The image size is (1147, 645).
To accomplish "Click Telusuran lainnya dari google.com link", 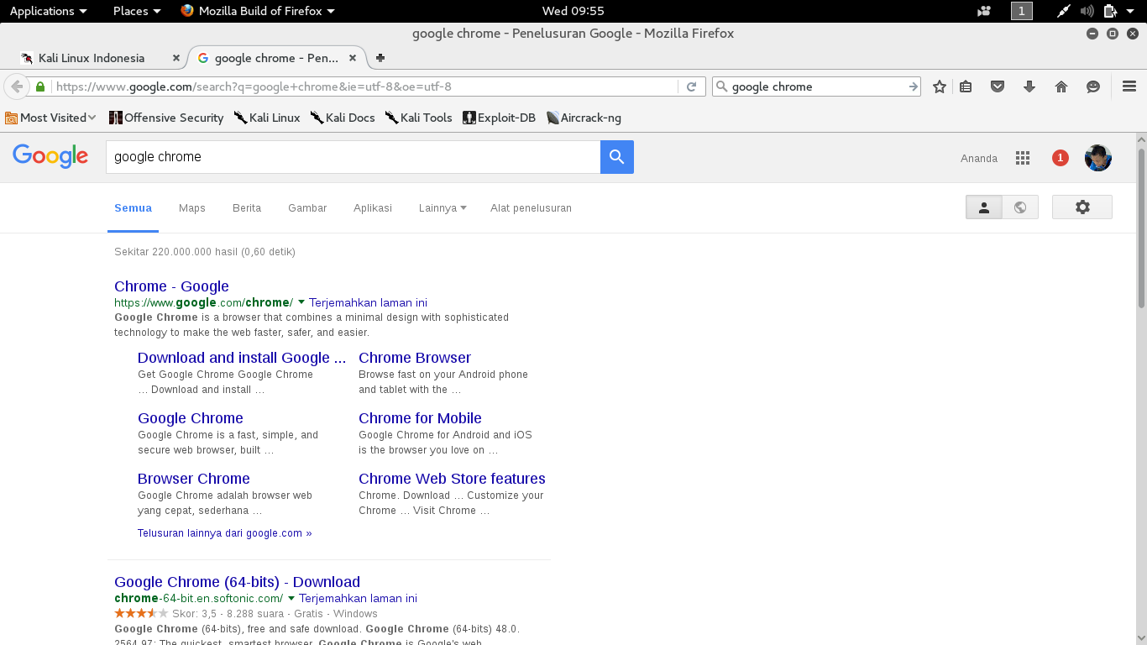I will point(224,533).
